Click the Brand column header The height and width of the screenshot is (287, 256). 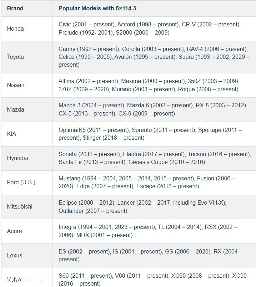[15, 8]
